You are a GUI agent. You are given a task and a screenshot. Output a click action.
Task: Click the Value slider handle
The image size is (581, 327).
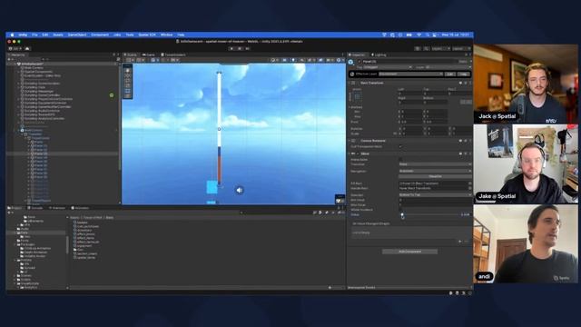pyautogui.click(x=402, y=214)
